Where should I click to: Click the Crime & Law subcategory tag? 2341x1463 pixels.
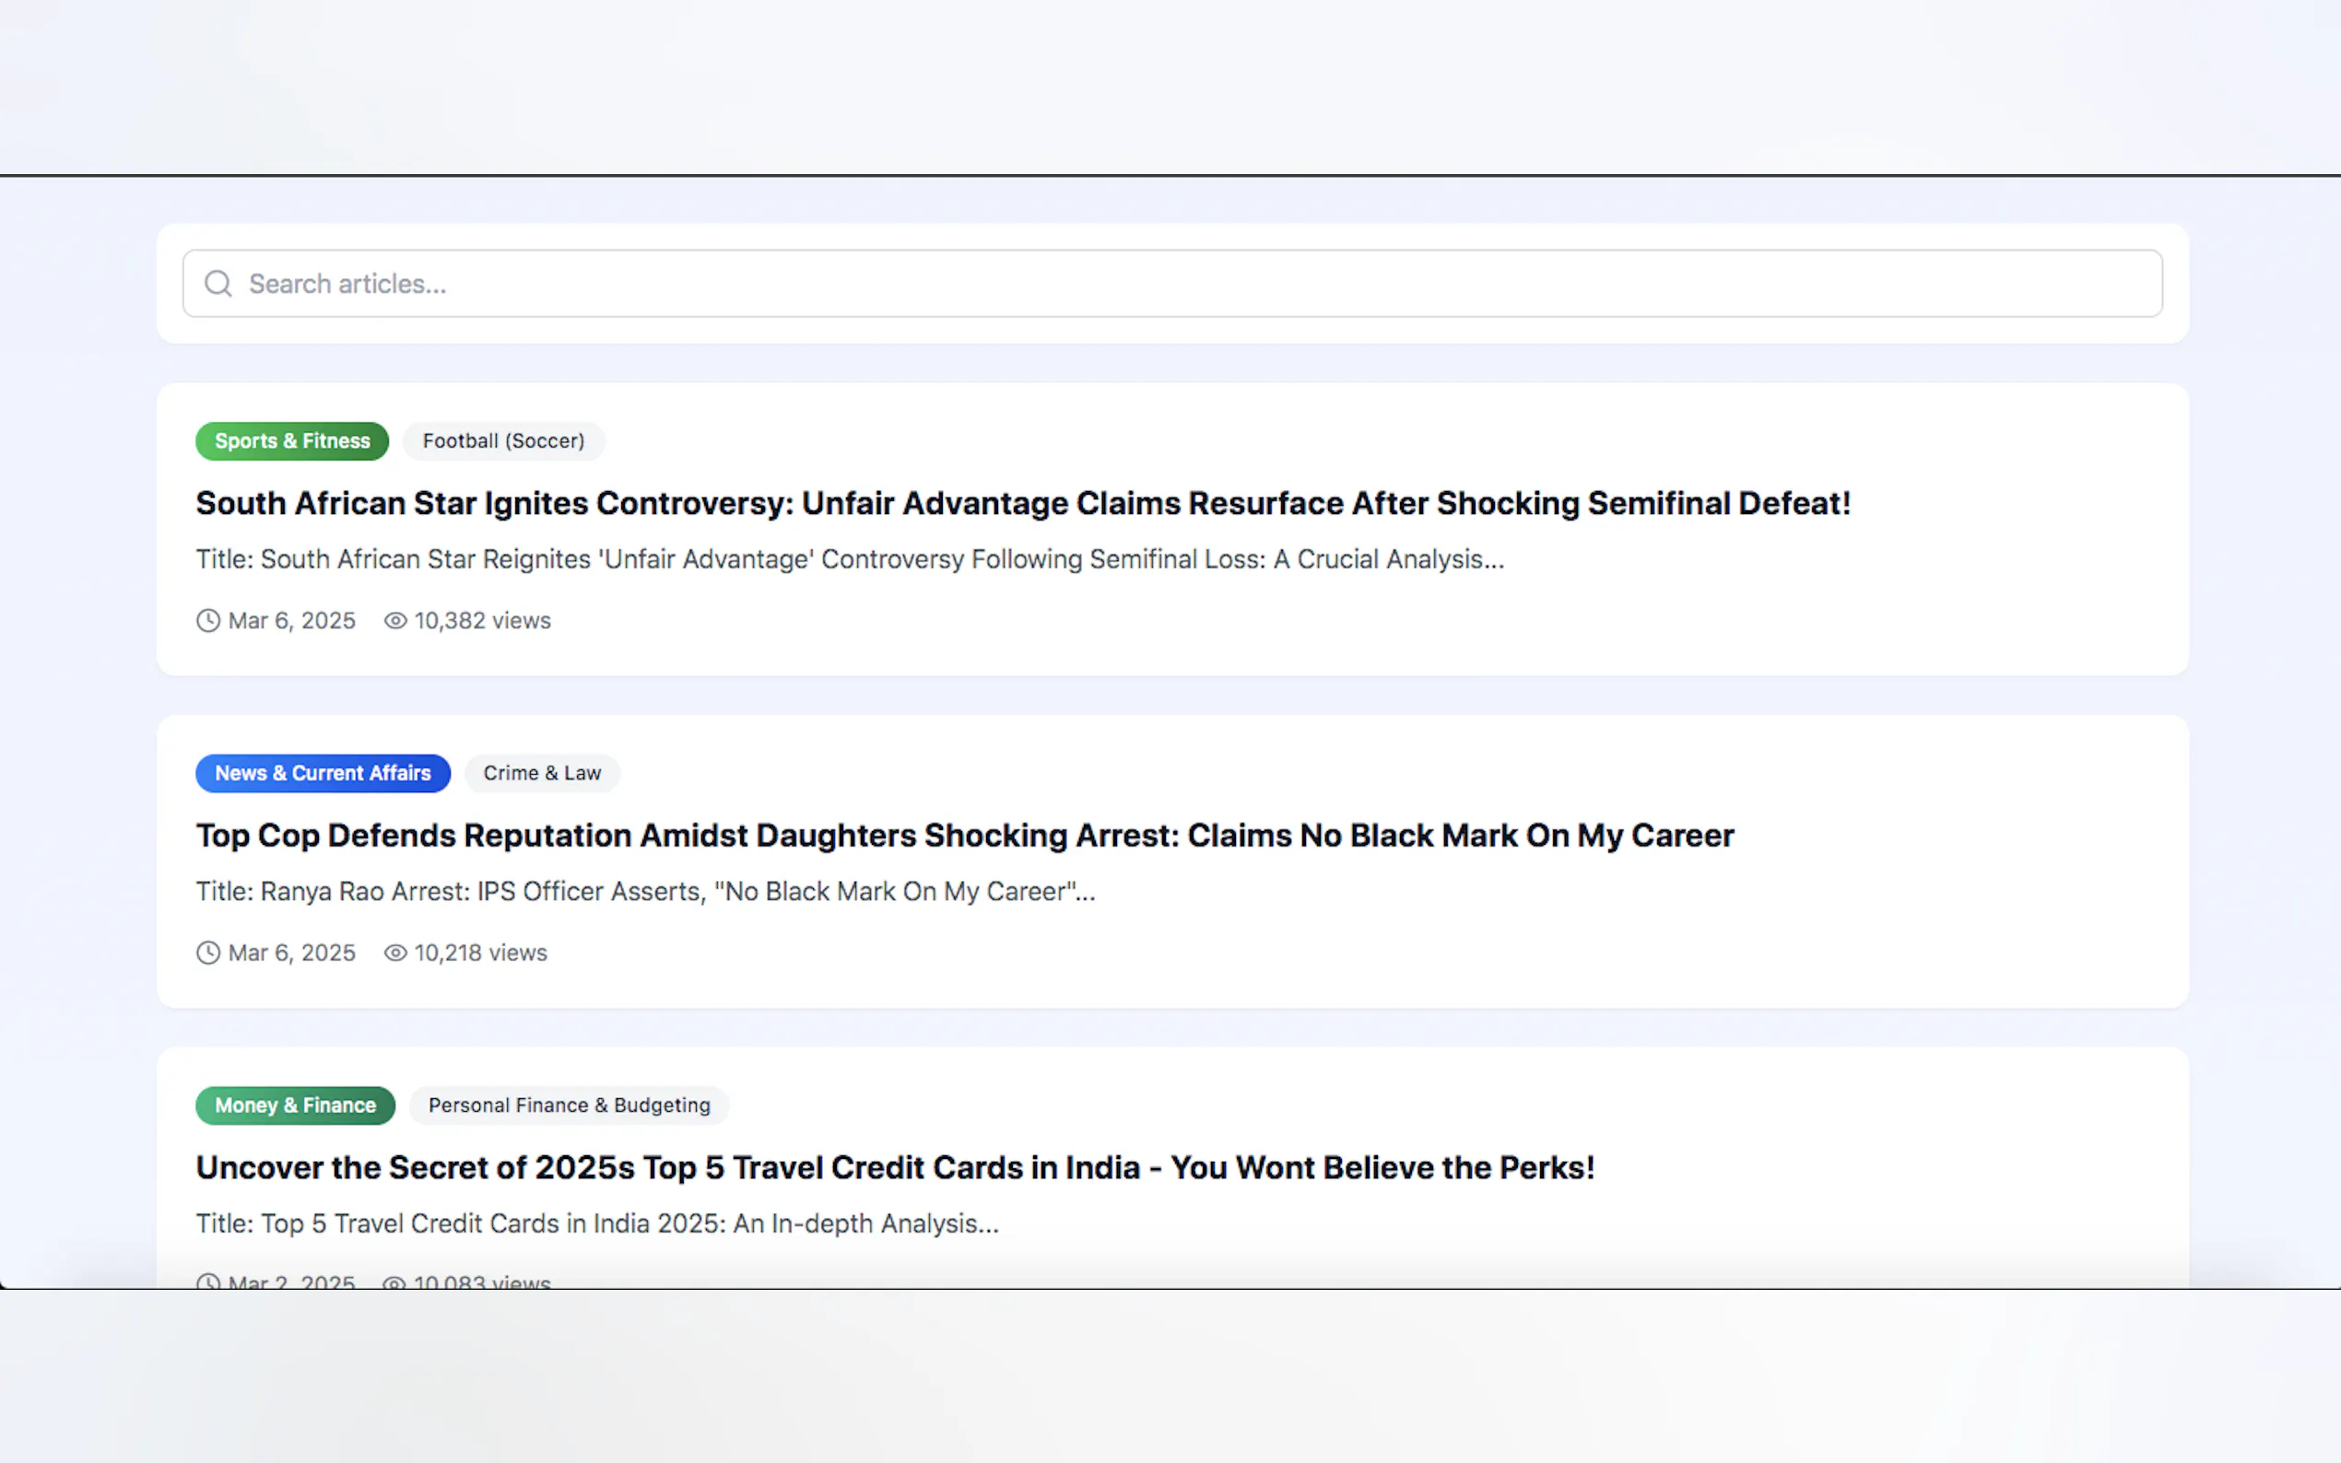[542, 773]
